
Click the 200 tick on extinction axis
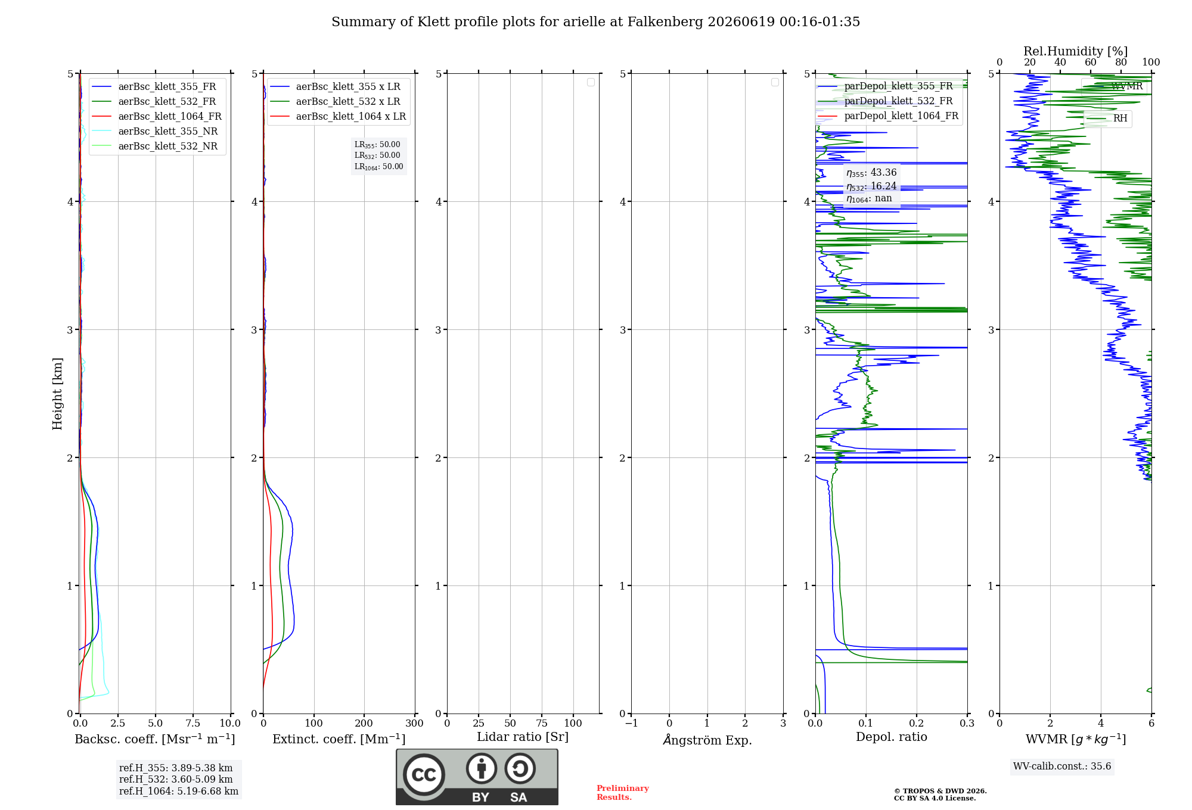[364, 724]
